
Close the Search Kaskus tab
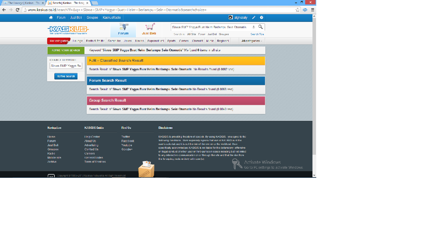(x=87, y=3)
